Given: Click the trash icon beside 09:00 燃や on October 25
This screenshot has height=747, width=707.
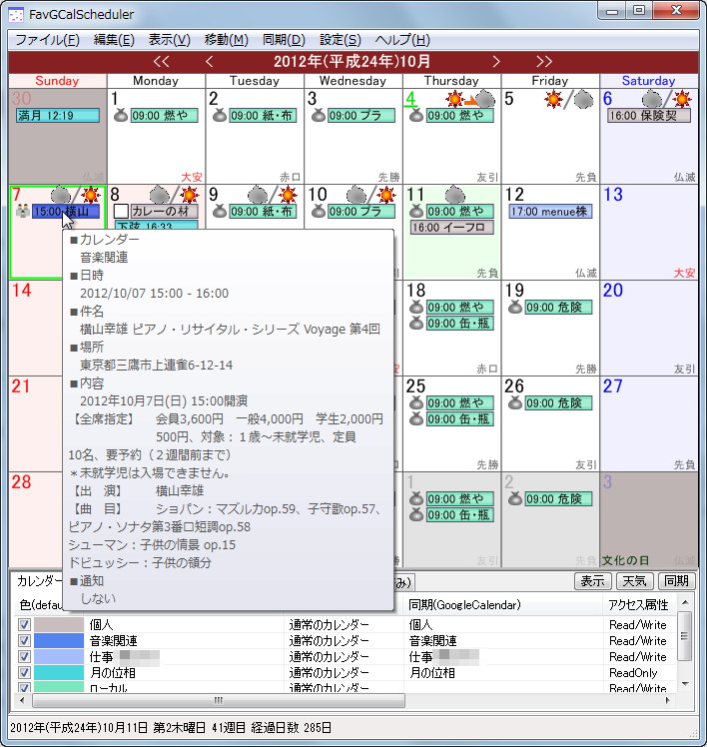Looking at the screenshot, I should tap(416, 403).
